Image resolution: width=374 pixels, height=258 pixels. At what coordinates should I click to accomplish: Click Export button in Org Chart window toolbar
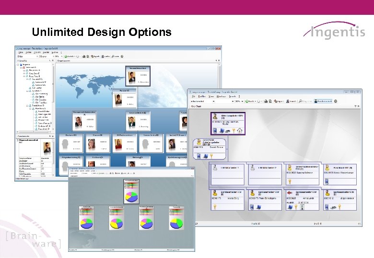(279, 101)
